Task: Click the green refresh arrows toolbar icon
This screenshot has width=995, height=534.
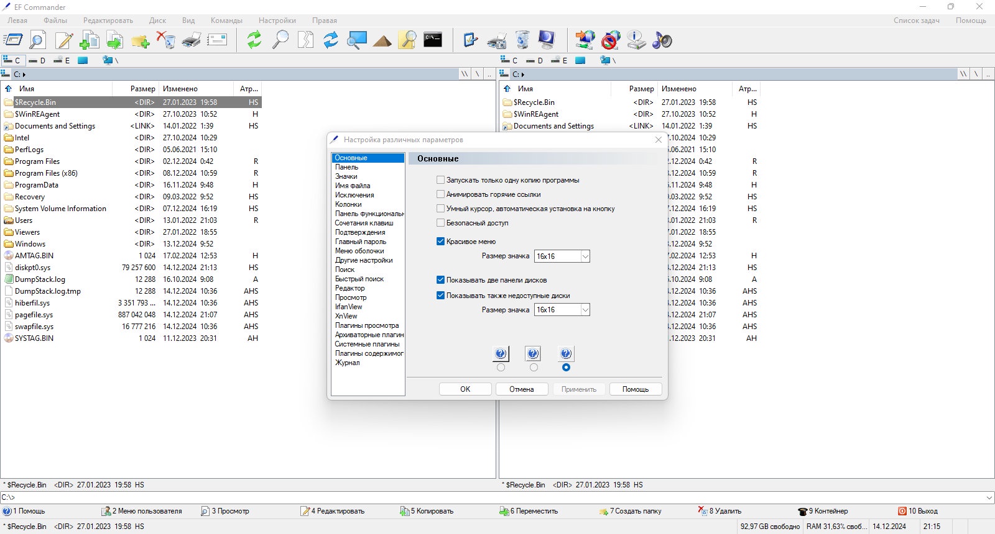Action: pyautogui.click(x=254, y=40)
